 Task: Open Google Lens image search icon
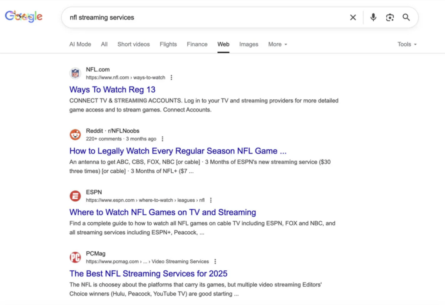pyautogui.click(x=390, y=17)
